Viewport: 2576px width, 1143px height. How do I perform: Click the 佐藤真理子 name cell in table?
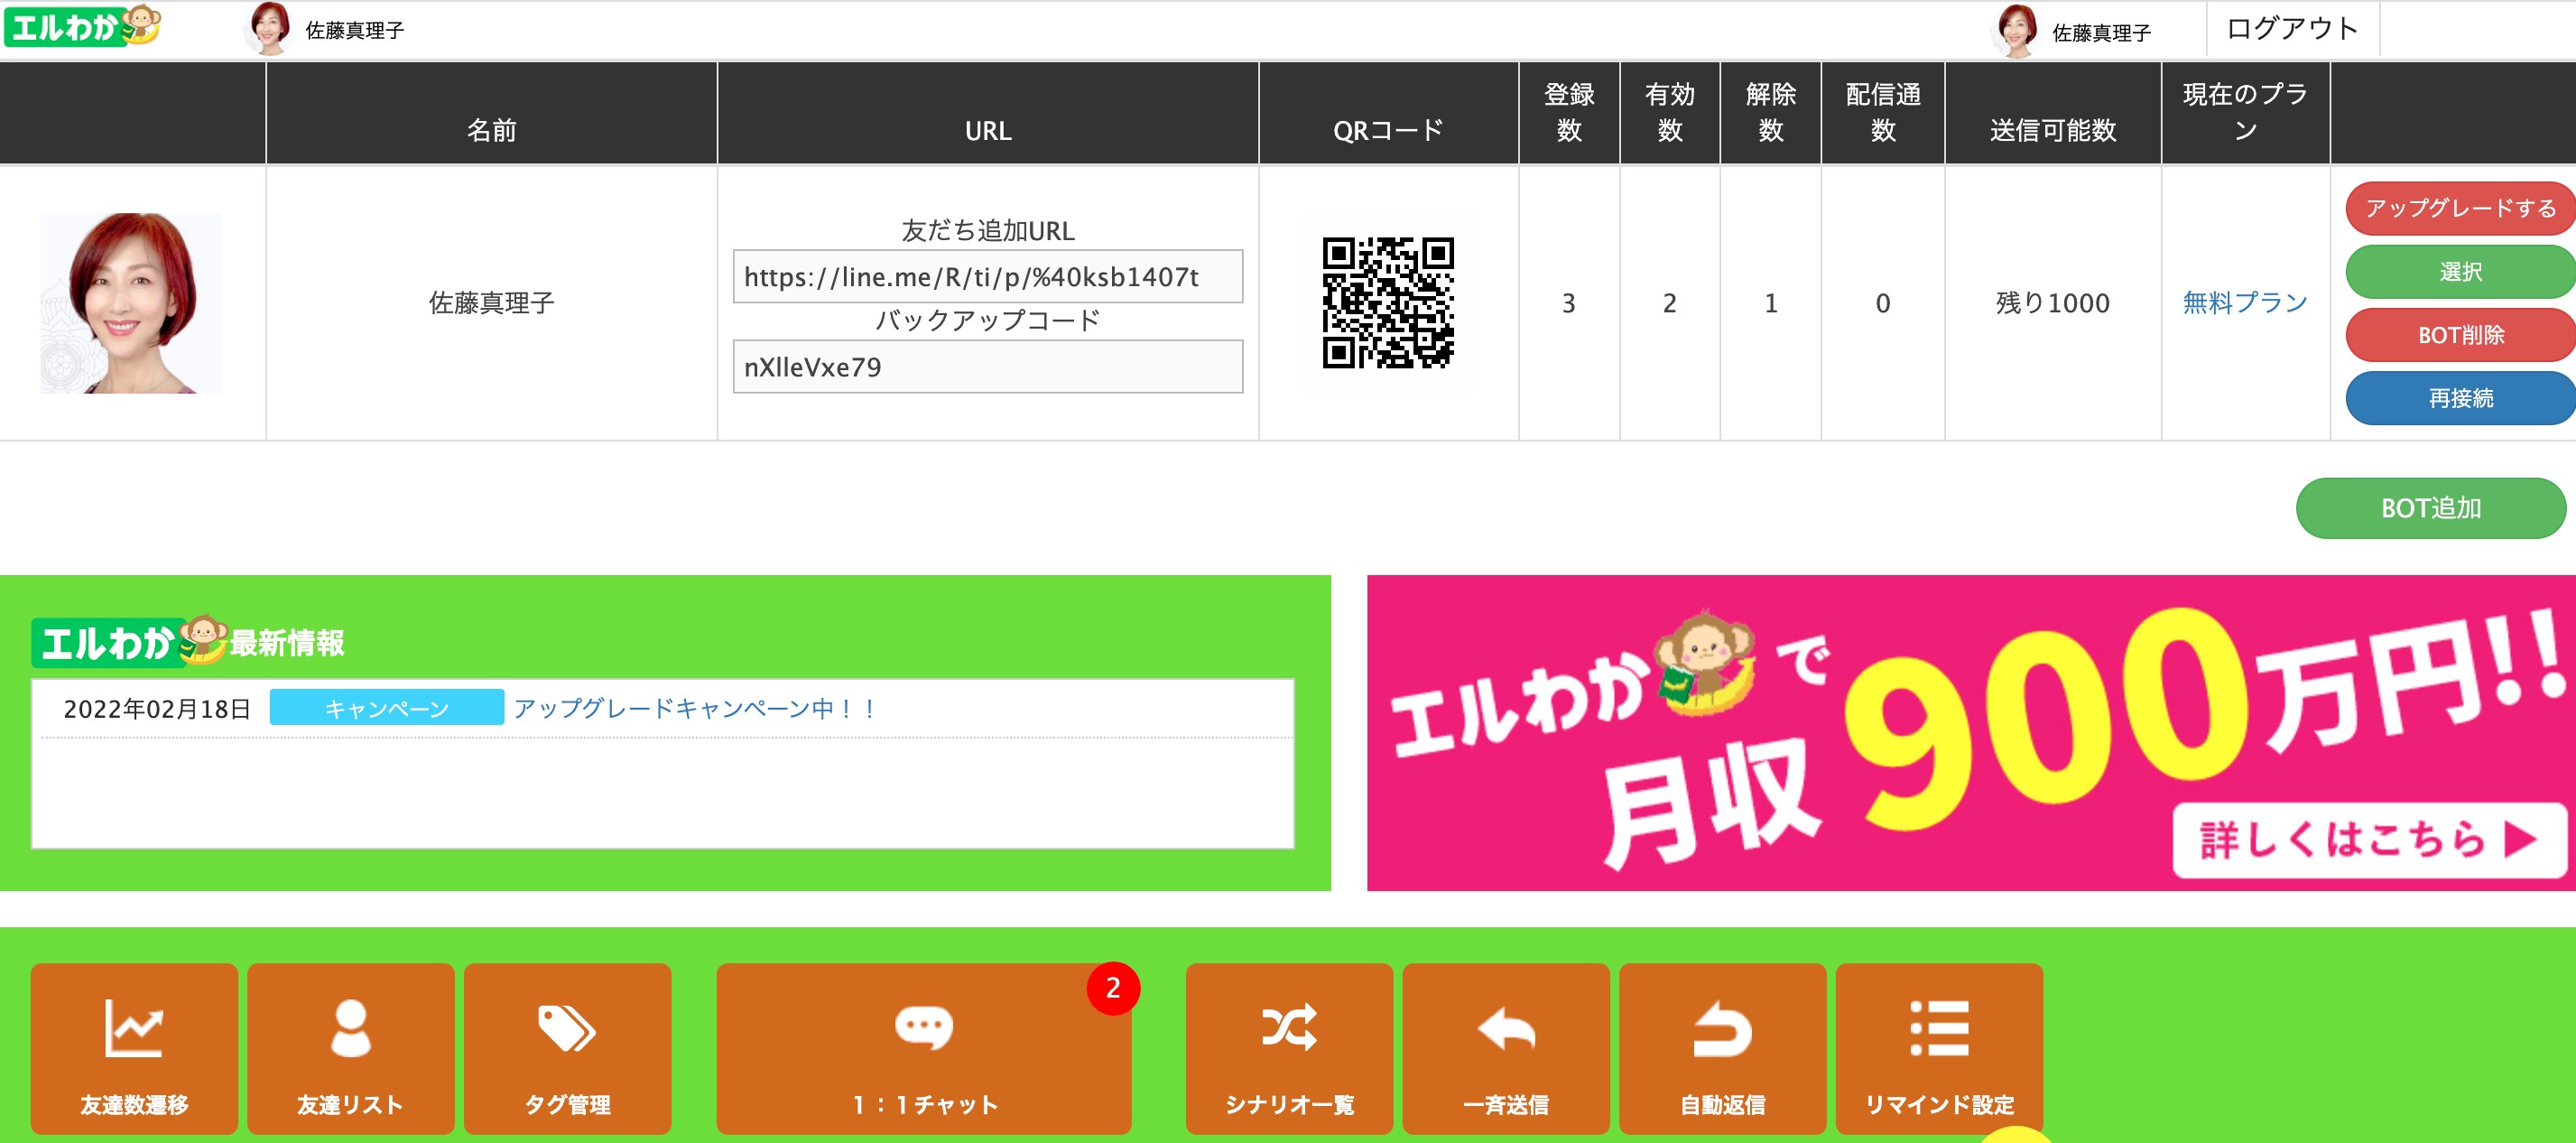[x=491, y=303]
